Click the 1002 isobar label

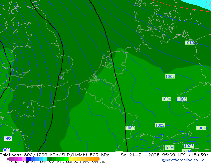[x=160, y=125]
